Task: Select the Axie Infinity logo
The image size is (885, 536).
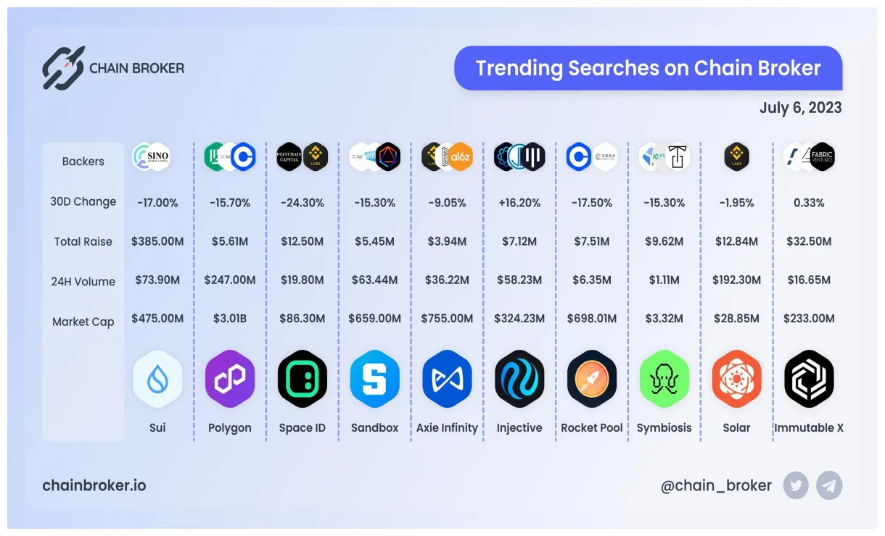Action: tap(447, 378)
